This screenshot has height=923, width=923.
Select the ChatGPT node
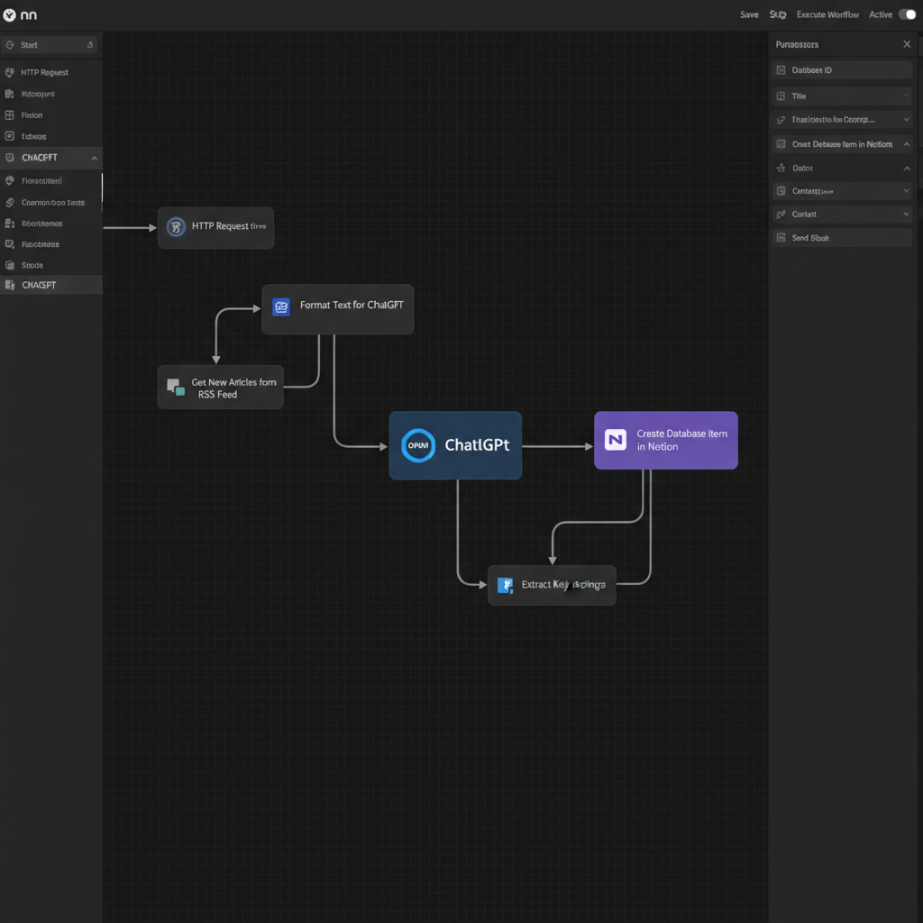[455, 445]
